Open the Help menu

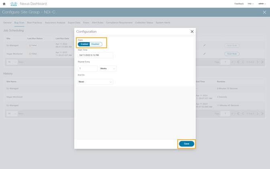click(250, 4)
